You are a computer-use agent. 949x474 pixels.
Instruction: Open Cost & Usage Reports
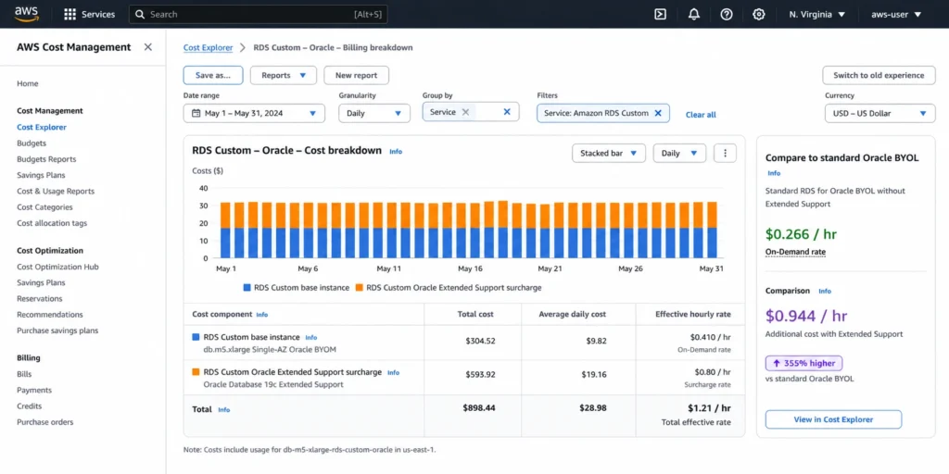[x=56, y=191]
